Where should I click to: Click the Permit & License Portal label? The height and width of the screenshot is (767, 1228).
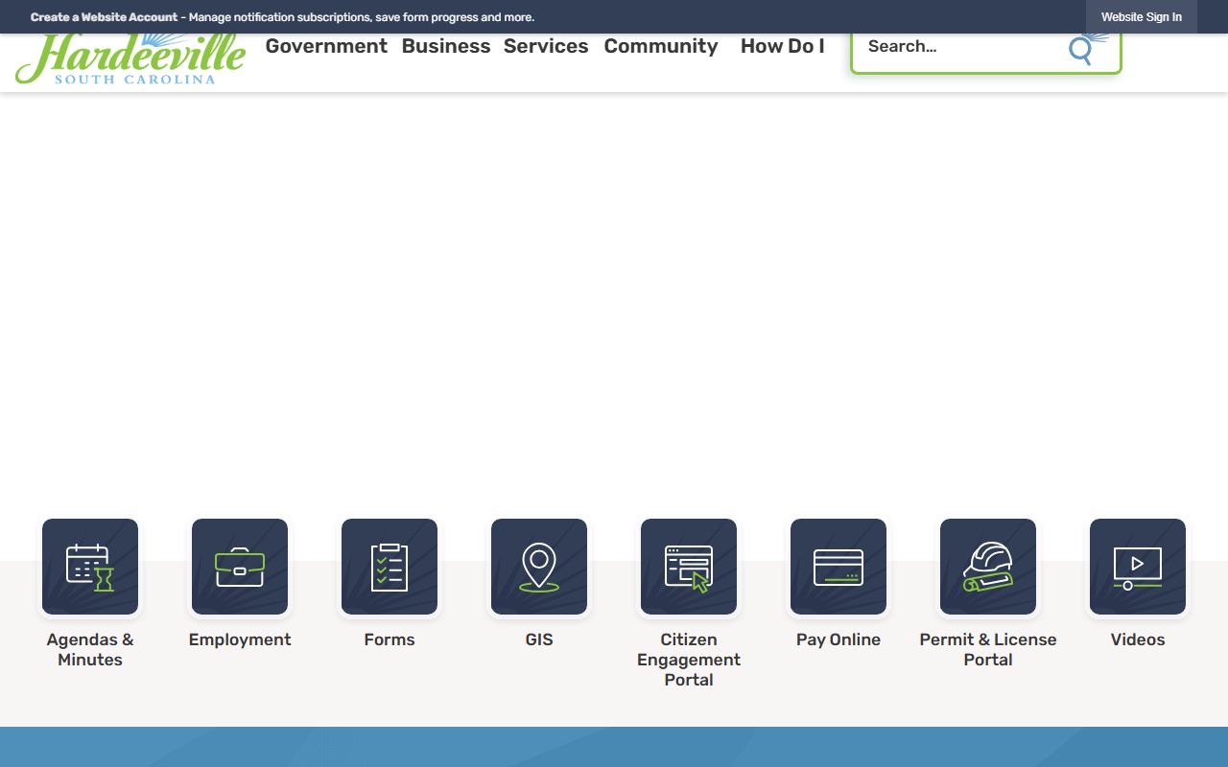988,649
